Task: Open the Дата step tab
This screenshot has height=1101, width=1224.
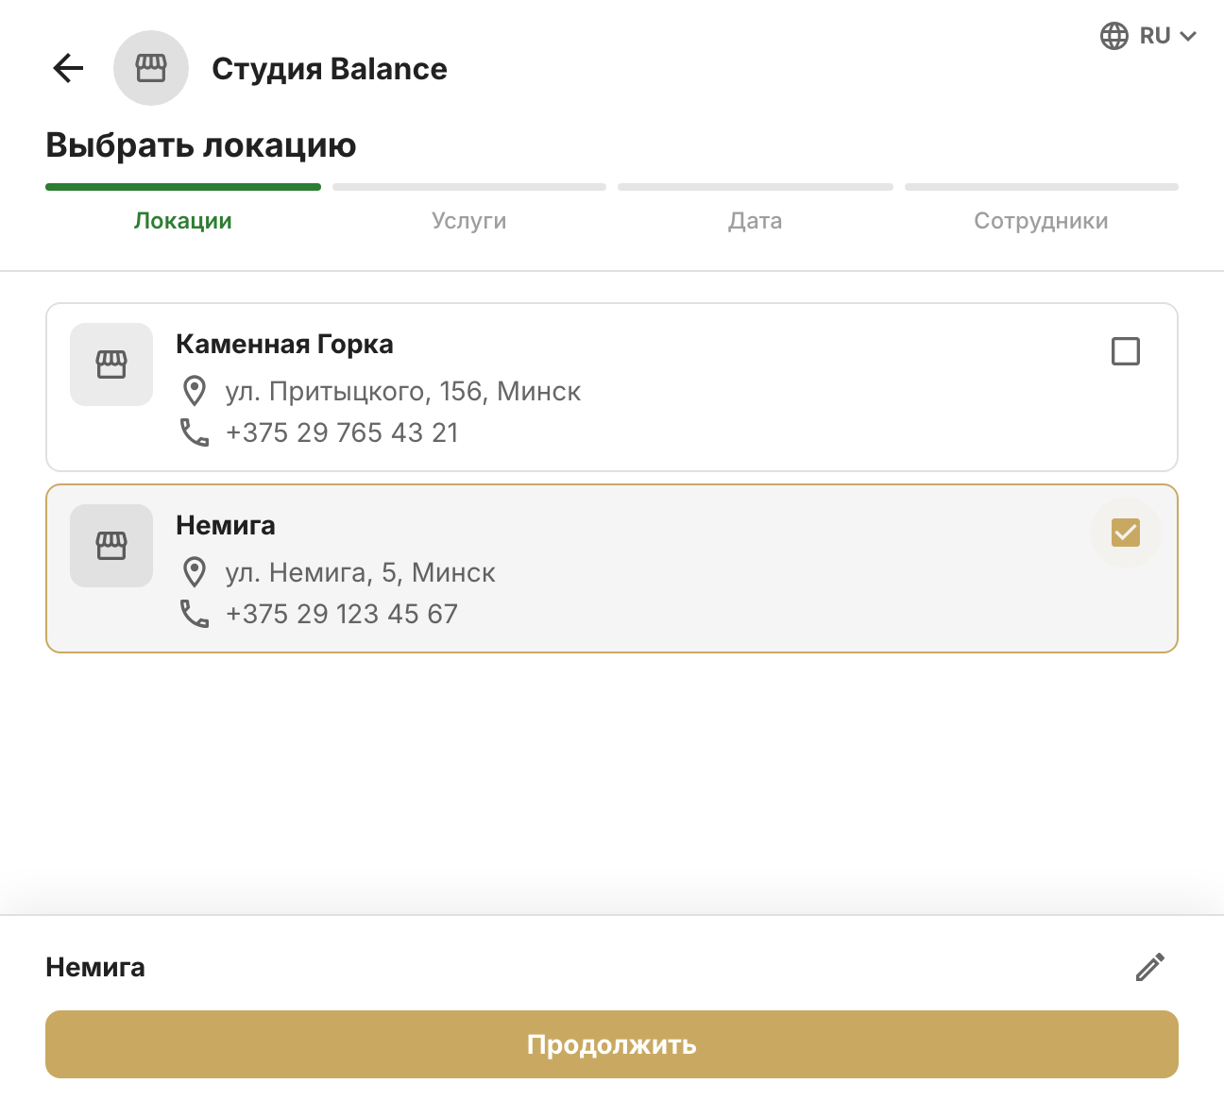Action: click(x=756, y=221)
